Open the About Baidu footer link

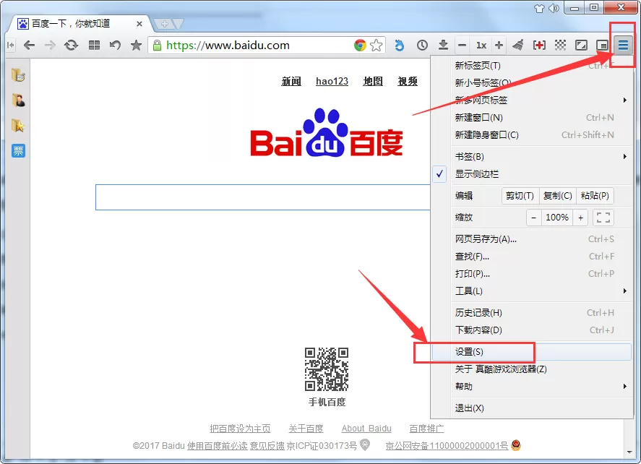point(366,429)
